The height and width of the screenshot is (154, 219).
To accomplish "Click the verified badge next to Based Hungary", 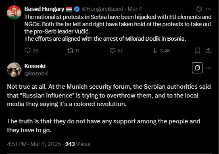I will coord(77,9).
